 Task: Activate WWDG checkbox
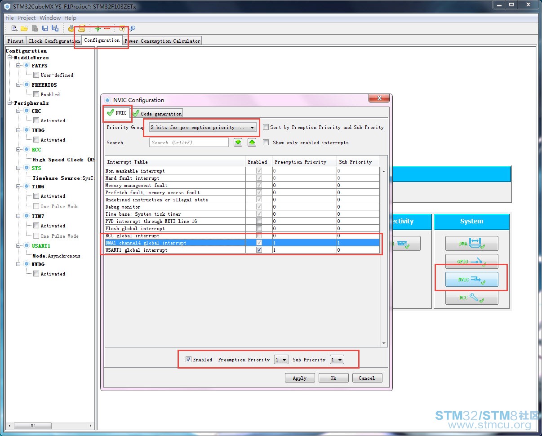[36, 274]
